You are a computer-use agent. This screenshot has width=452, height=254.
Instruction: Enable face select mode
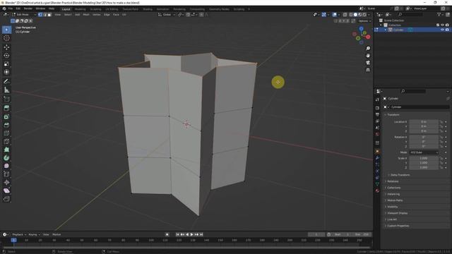[x=49, y=14]
